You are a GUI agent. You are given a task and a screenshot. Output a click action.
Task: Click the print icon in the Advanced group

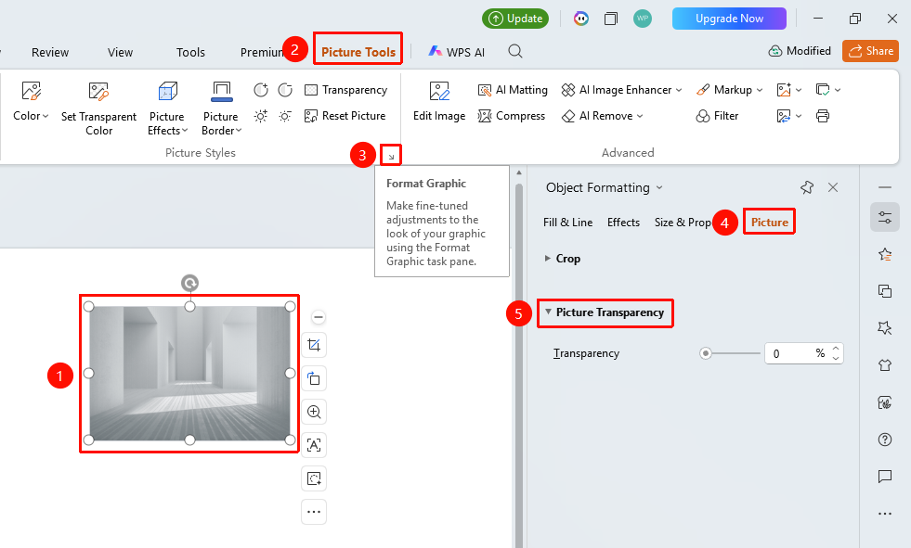tap(823, 116)
